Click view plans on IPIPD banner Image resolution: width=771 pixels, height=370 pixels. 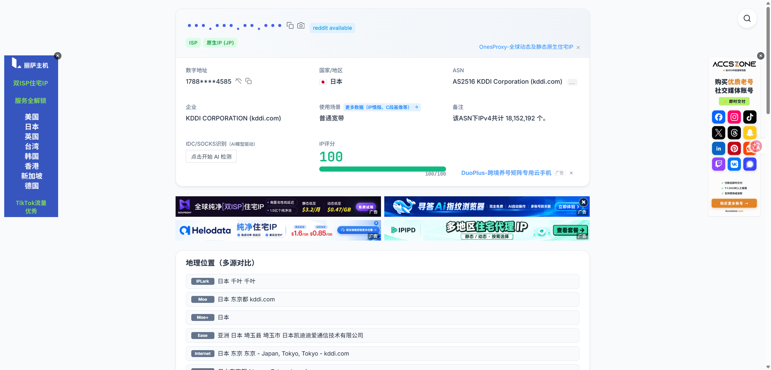[x=570, y=230]
